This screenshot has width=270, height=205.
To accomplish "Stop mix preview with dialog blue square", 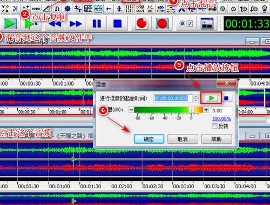I will coord(226,98).
